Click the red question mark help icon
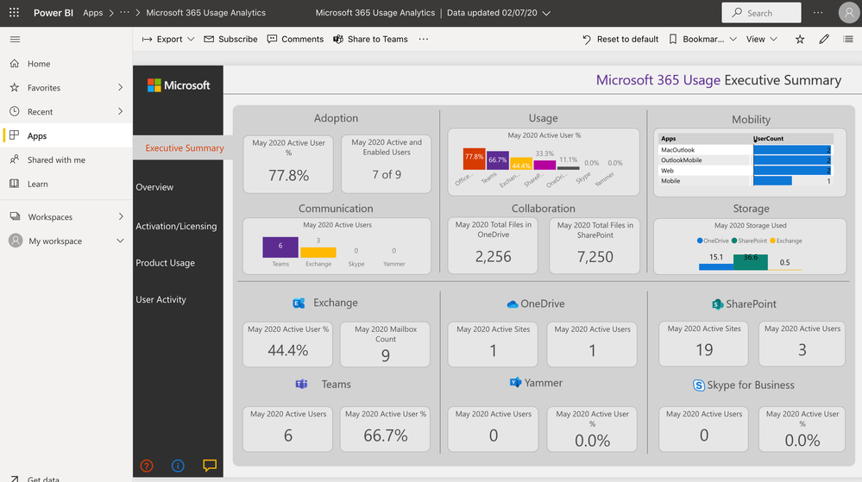The height and width of the screenshot is (482, 862). point(147,466)
